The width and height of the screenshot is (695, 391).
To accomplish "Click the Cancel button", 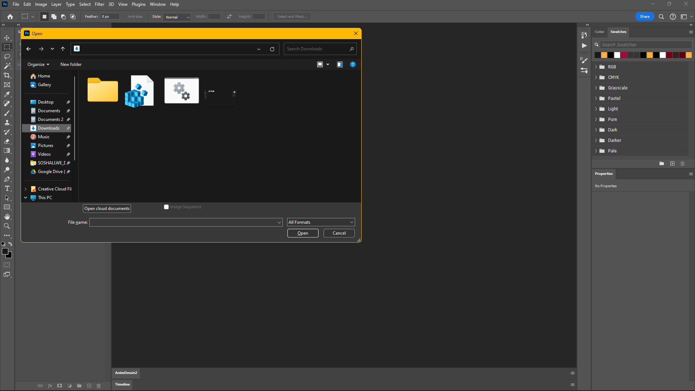I will [339, 233].
